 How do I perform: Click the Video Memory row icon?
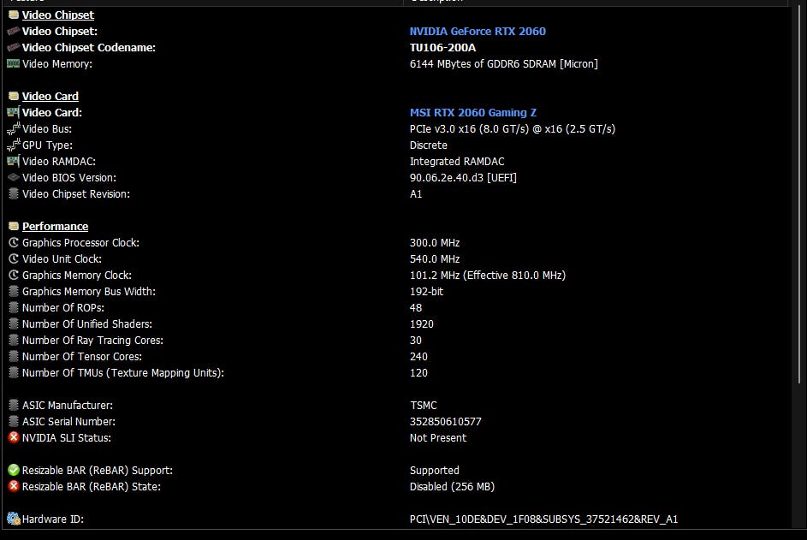click(14, 64)
